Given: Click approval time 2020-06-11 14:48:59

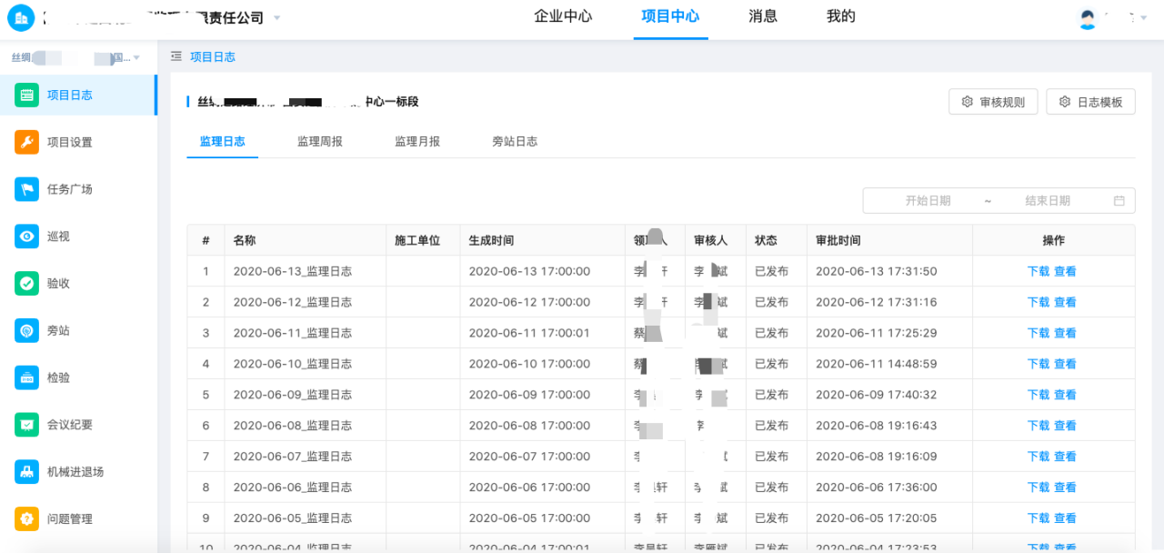Looking at the screenshot, I should pos(876,364).
